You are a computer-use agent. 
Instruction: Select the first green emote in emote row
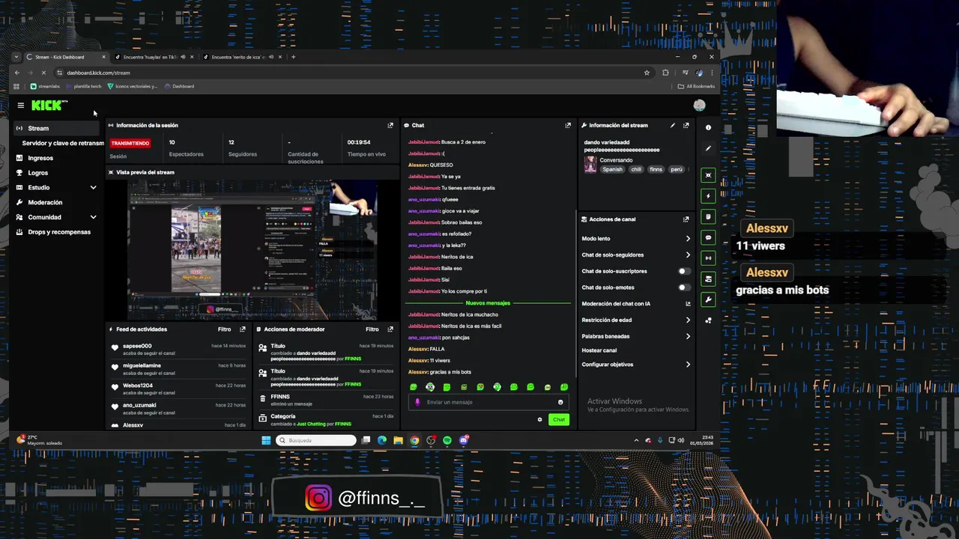[413, 387]
